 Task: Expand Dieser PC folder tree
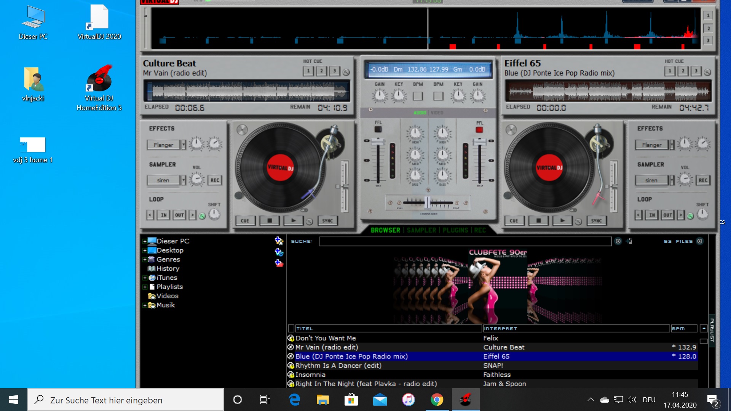[145, 241]
